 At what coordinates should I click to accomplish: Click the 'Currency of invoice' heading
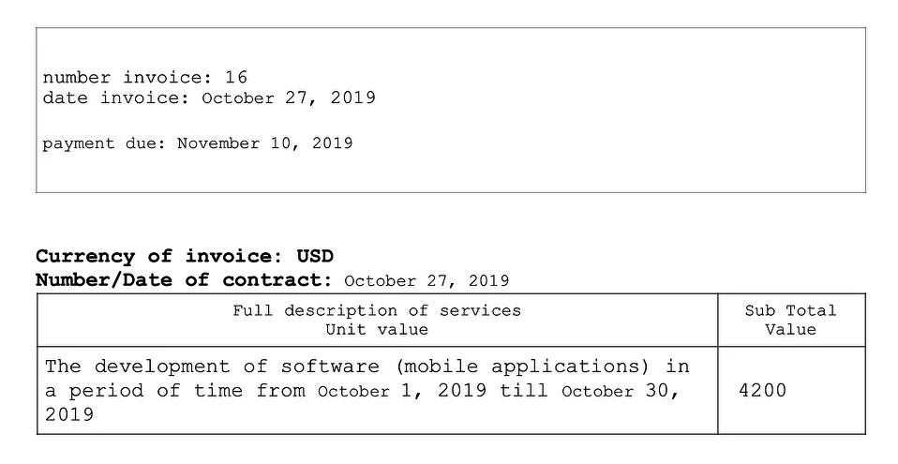tap(158, 256)
